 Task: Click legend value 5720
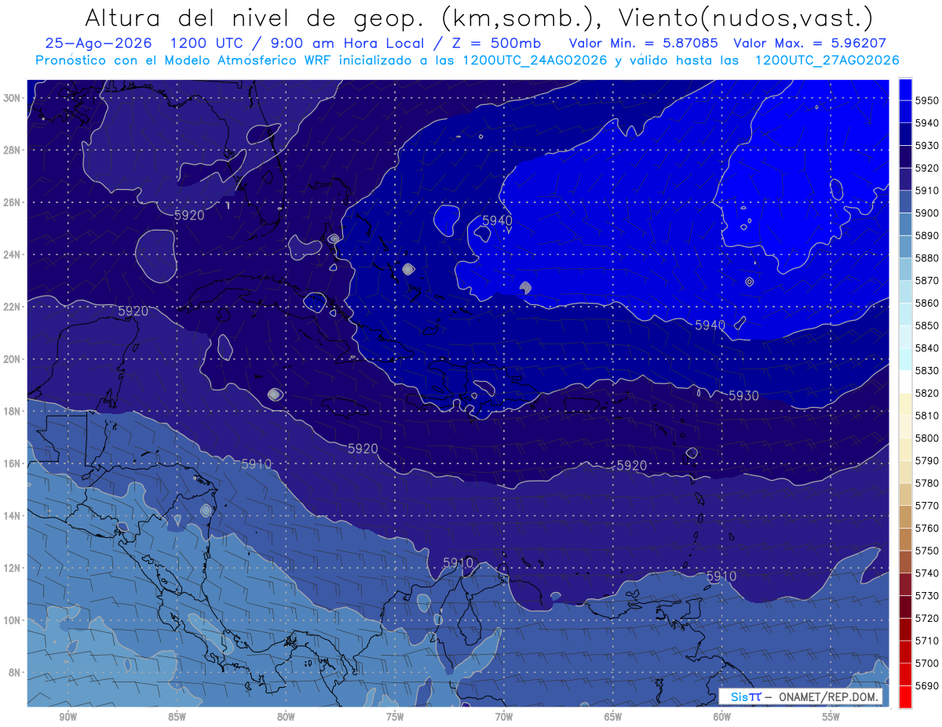click(927, 618)
